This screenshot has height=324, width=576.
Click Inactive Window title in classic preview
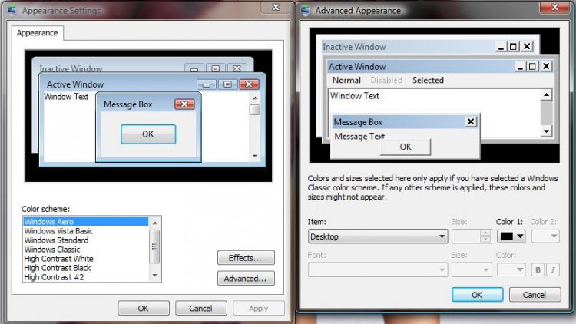[354, 47]
